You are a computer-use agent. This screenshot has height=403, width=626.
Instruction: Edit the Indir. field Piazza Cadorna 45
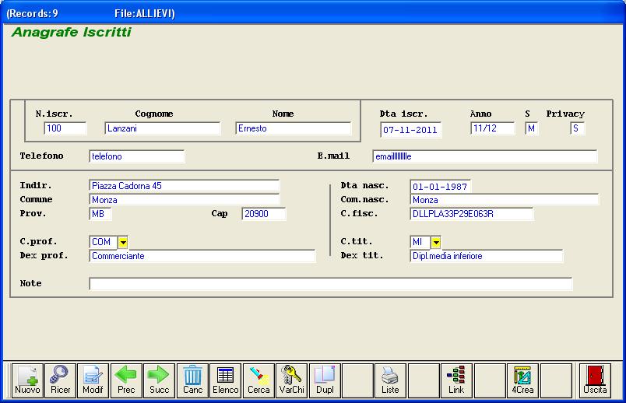[184, 185]
